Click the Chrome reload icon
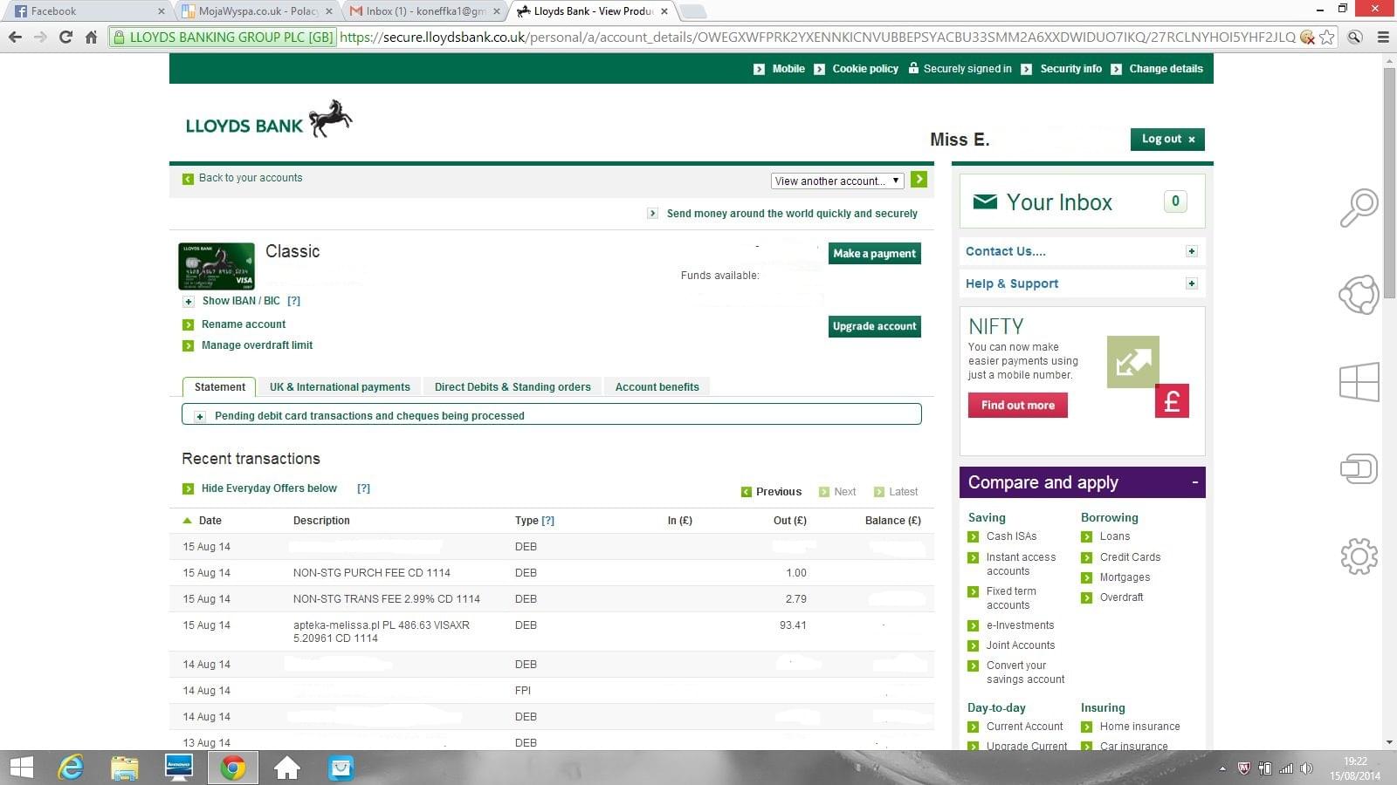 [x=65, y=37]
